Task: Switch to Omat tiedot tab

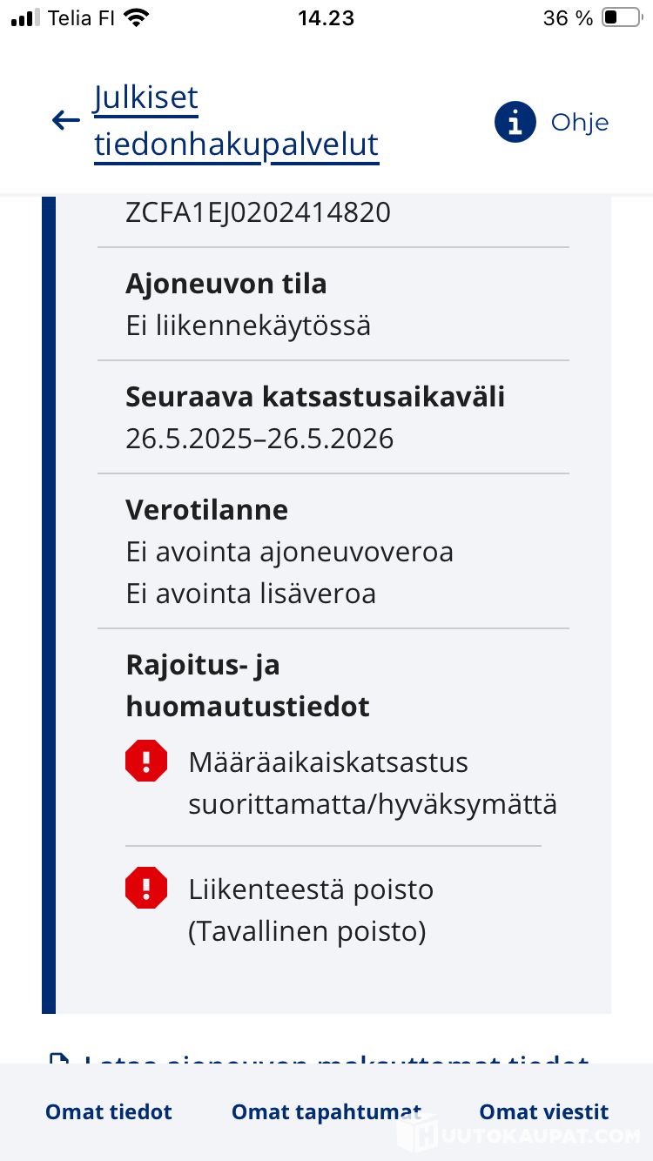Action: pos(109,1111)
